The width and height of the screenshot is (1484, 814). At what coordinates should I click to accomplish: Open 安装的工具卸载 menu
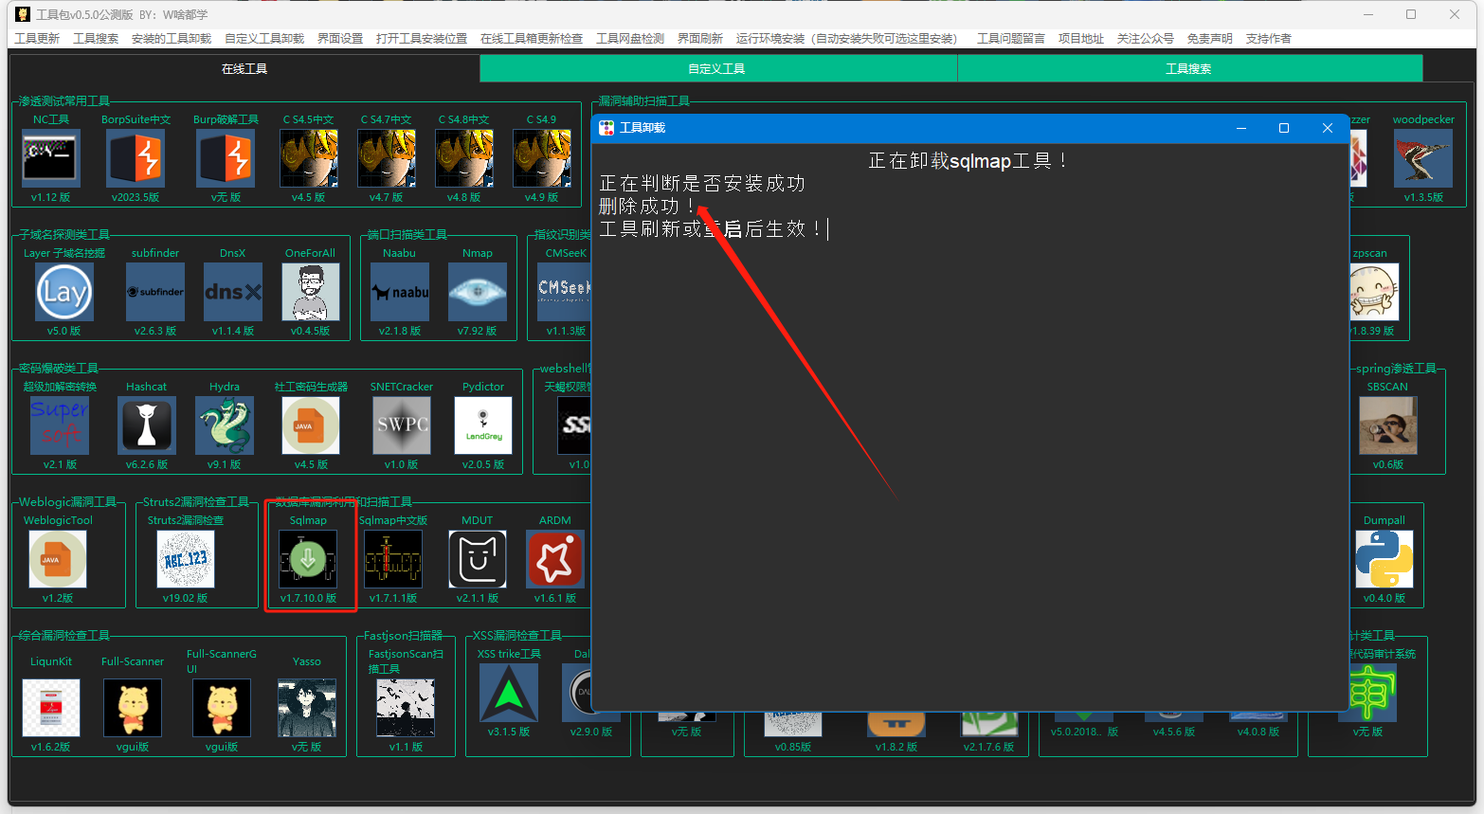point(172,39)
